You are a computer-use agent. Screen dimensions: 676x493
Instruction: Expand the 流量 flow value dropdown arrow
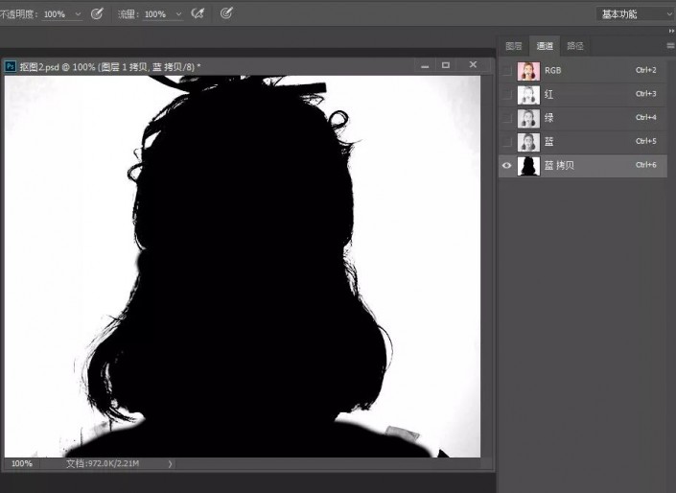point(178,14)
